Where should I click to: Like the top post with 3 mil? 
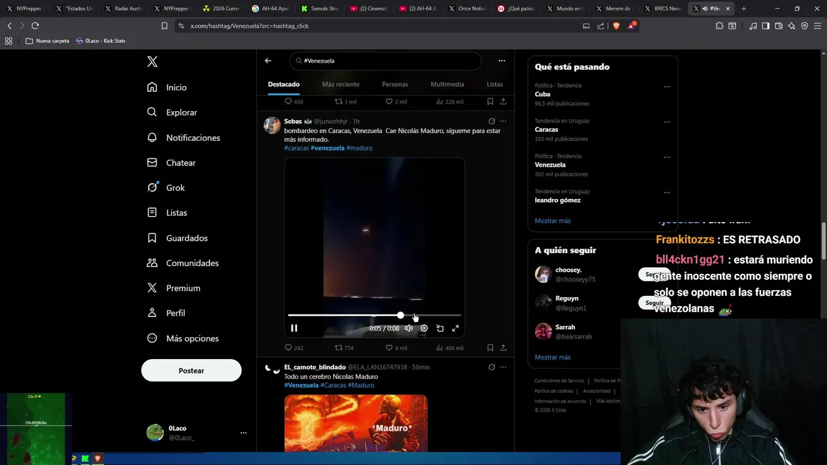click(396, 101)
